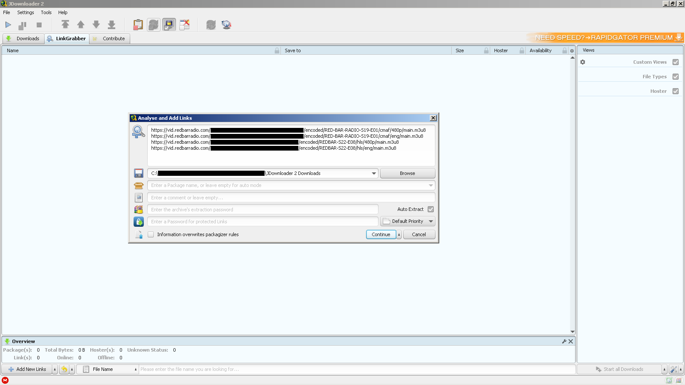Toggle clipboard observer icon
Viewport: 685px width, 385px height.
pyautogui.click(x=138, y=25)
